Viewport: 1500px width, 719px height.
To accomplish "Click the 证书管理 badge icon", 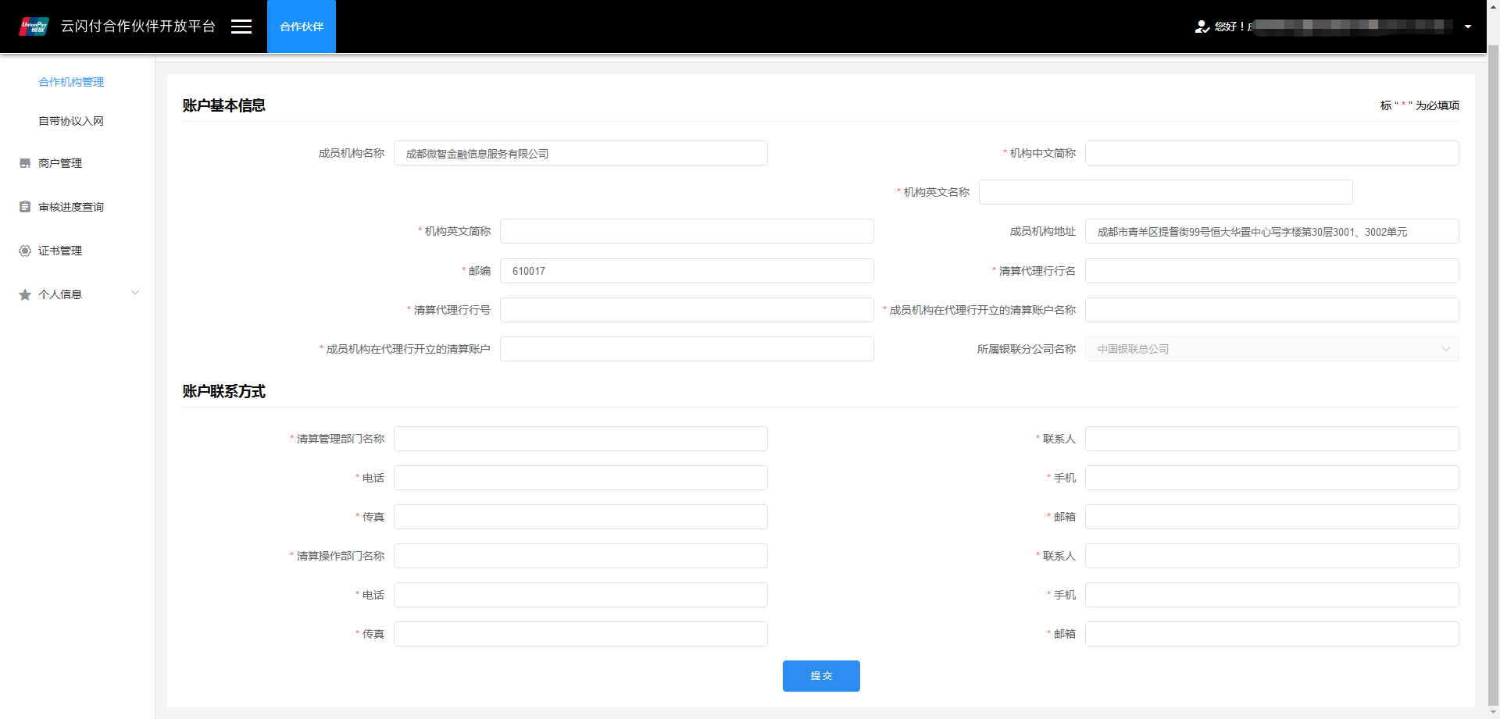I will click(25, 251).
